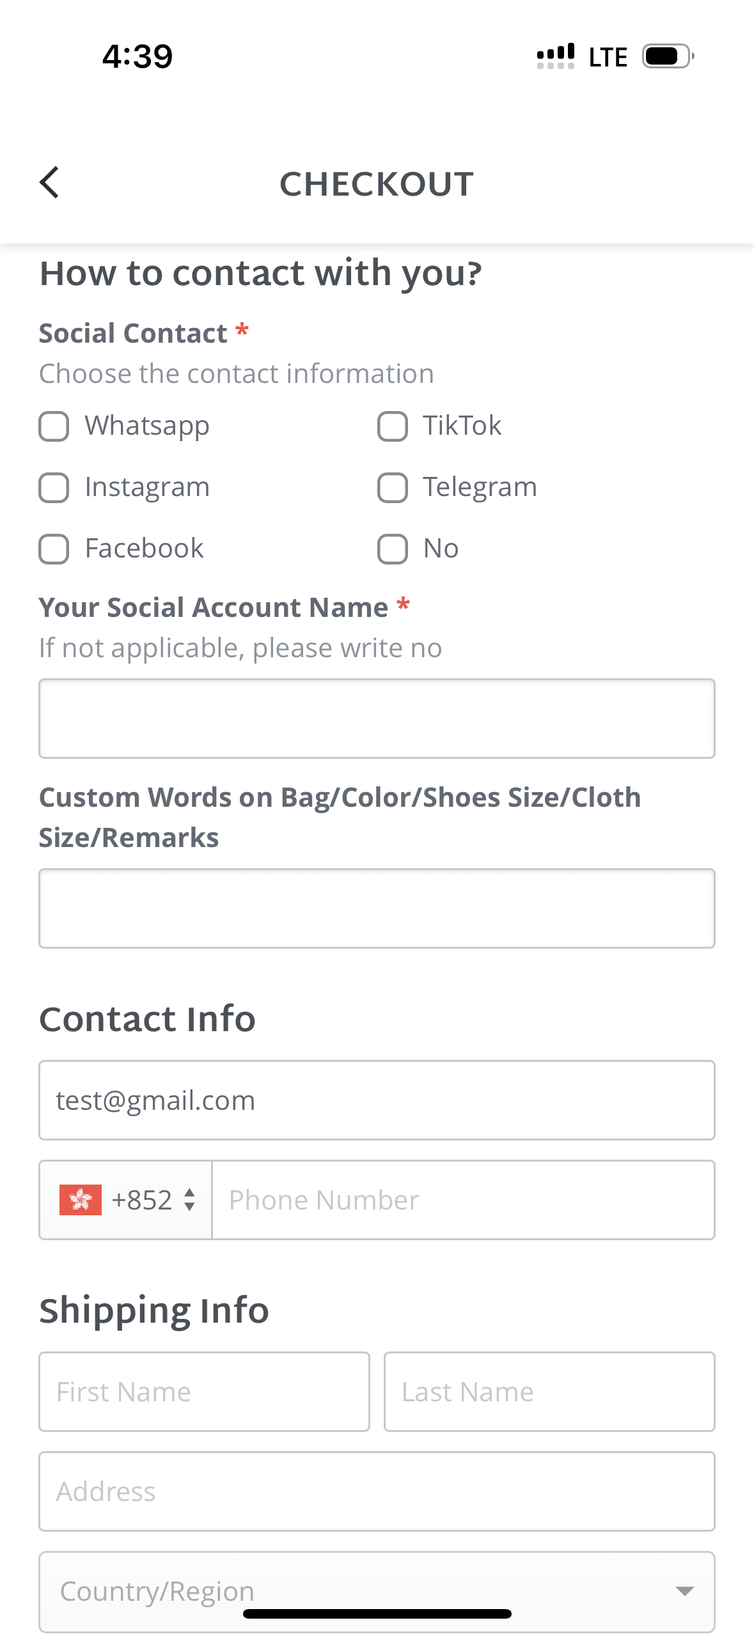This screenshot has width=754, height=1634.
Task: Tap the Last Name field
Action: click(549, 1391)
